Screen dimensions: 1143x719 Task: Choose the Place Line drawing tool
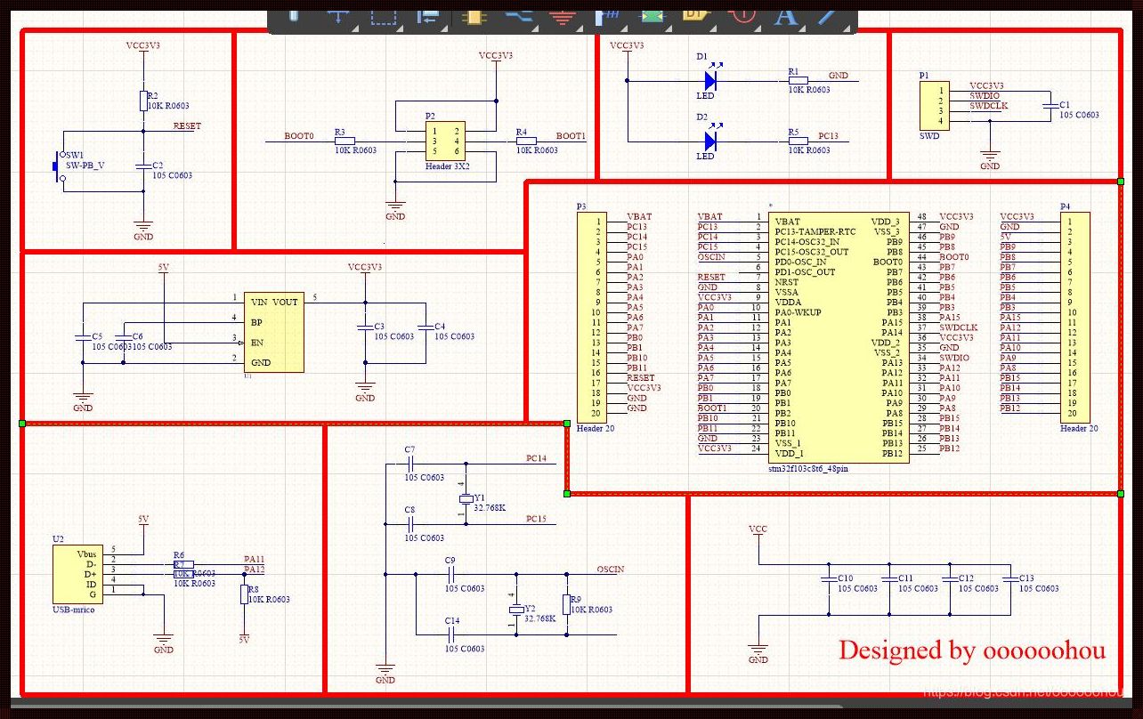(828, 16)
